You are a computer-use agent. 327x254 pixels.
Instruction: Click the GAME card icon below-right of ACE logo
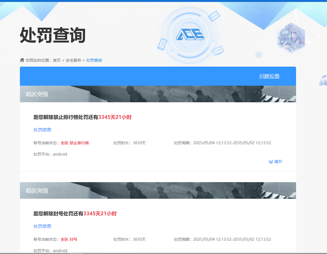click(x=218, y=50)
